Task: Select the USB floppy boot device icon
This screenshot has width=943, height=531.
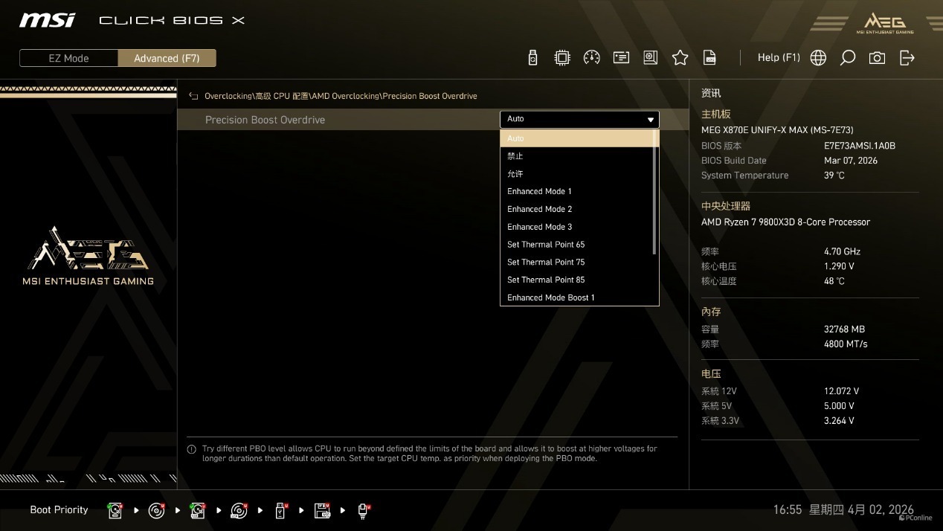Action: pyautogui.click(x=322, y=510)
